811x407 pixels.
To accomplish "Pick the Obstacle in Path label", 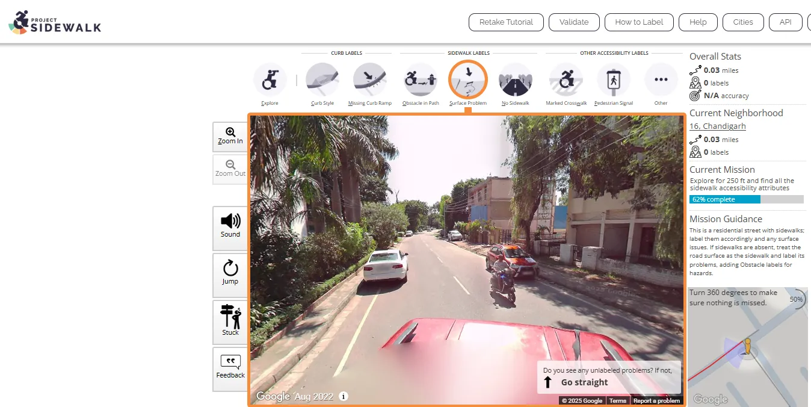I will coord(420,80).
